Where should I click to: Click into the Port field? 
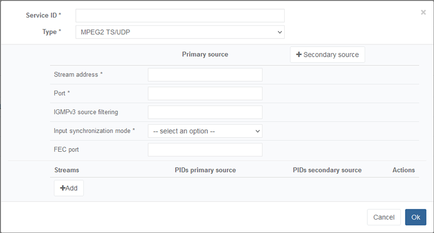(205, 93)
